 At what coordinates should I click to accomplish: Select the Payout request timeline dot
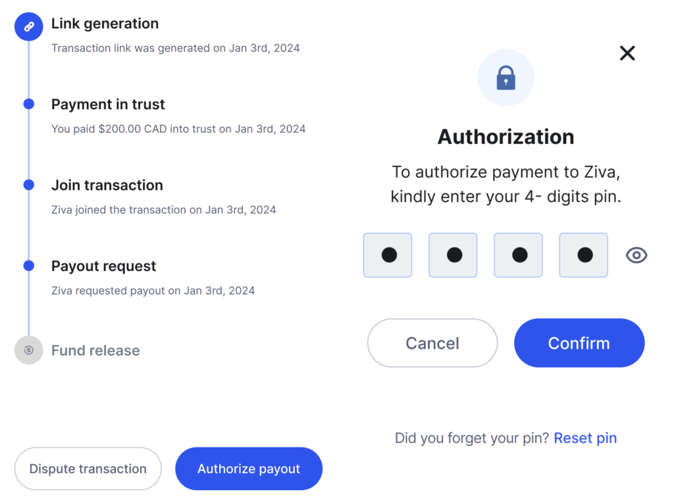tap(29, 266)
